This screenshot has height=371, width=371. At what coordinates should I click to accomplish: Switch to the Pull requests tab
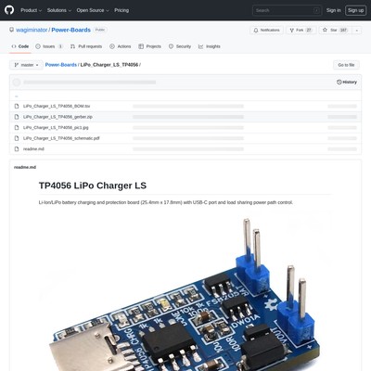[x=86, y=46]
